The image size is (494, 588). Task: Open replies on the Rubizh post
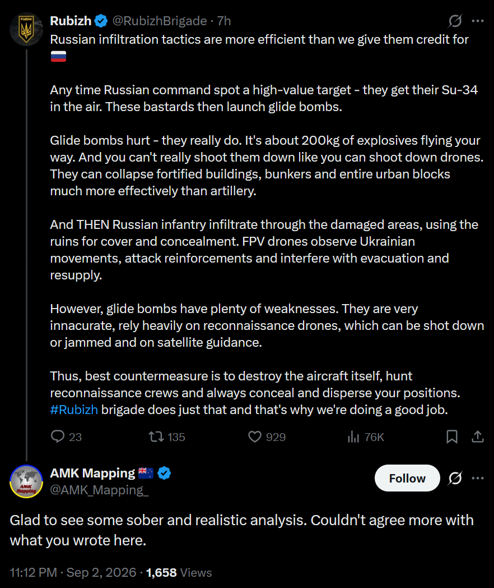(x=66, y=437)
